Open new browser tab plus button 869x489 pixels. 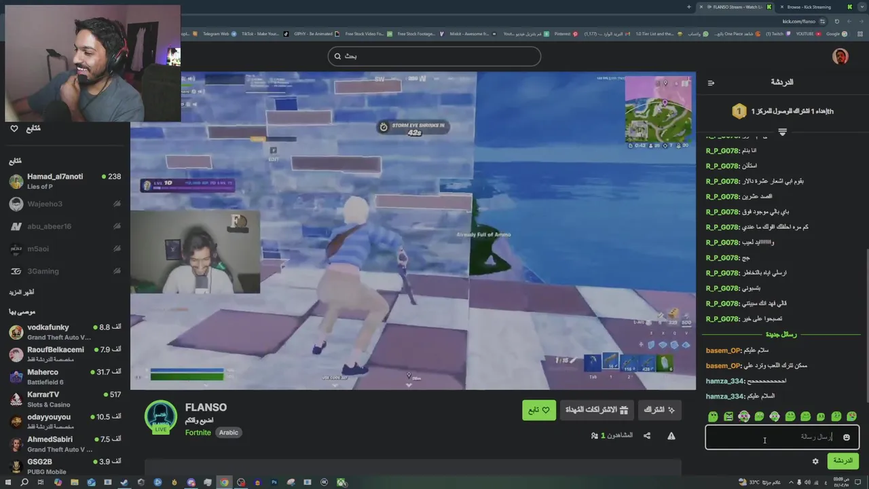click(689, 7)
